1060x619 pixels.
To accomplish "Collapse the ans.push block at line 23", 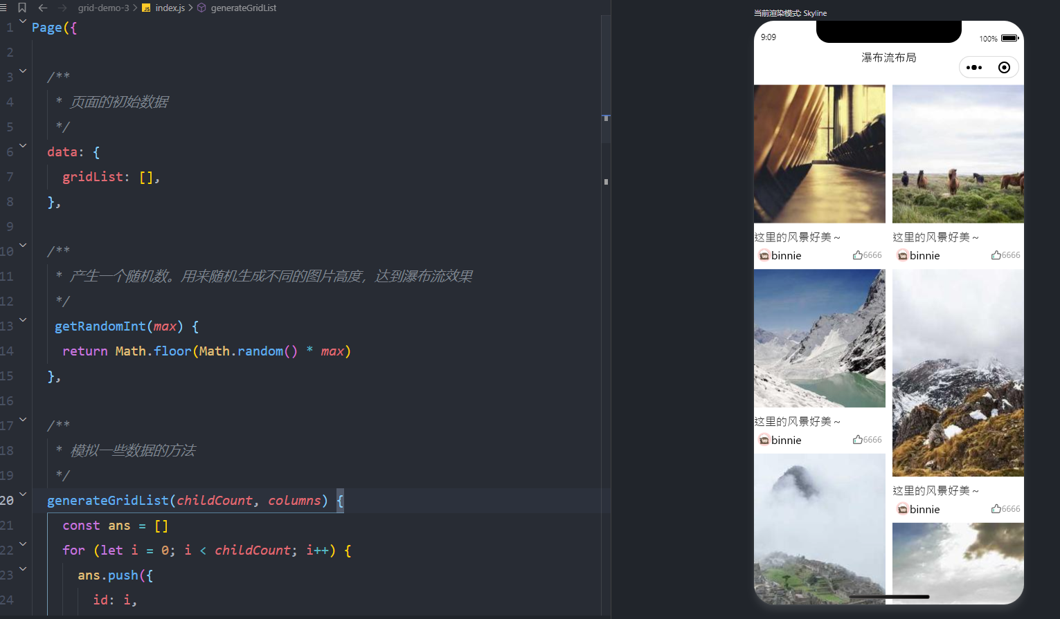I will click(23, 569).
